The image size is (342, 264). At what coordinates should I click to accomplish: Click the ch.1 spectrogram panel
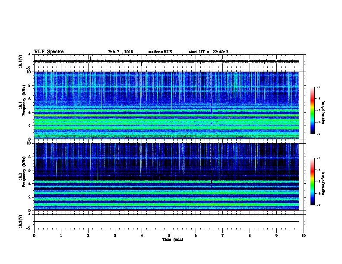167,105
